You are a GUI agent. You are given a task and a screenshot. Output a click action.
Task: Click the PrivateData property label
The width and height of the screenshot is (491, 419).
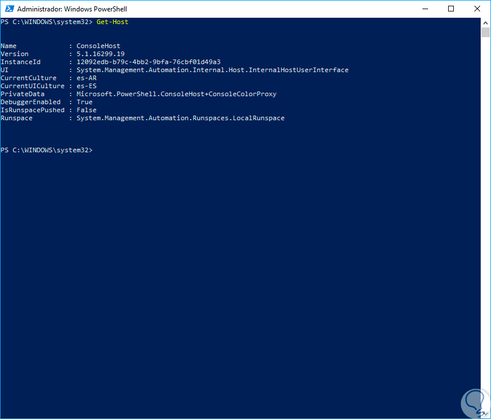[x=22, y=94]
